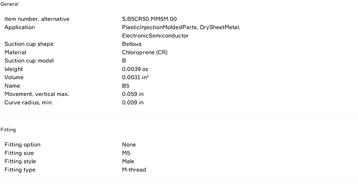The image size is (358, 187).
Task: Click the General section heading
Action: point(10,4)
